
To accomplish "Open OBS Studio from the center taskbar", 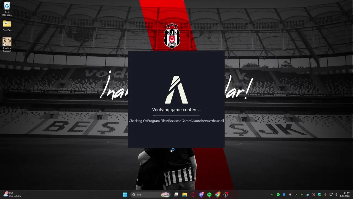I will tap(226, 195).
